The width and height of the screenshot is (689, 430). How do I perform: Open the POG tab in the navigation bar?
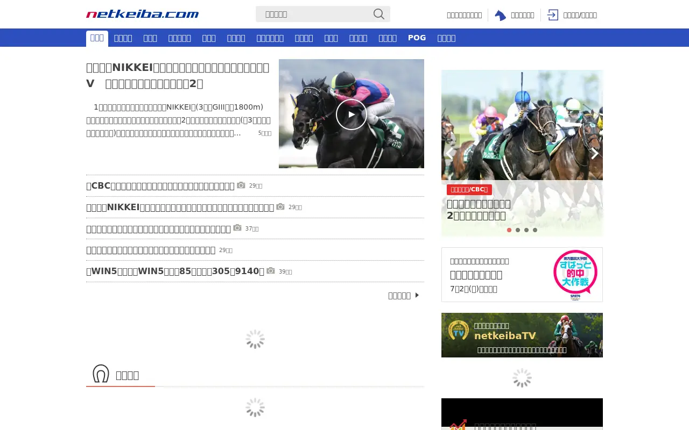[417, 38]
